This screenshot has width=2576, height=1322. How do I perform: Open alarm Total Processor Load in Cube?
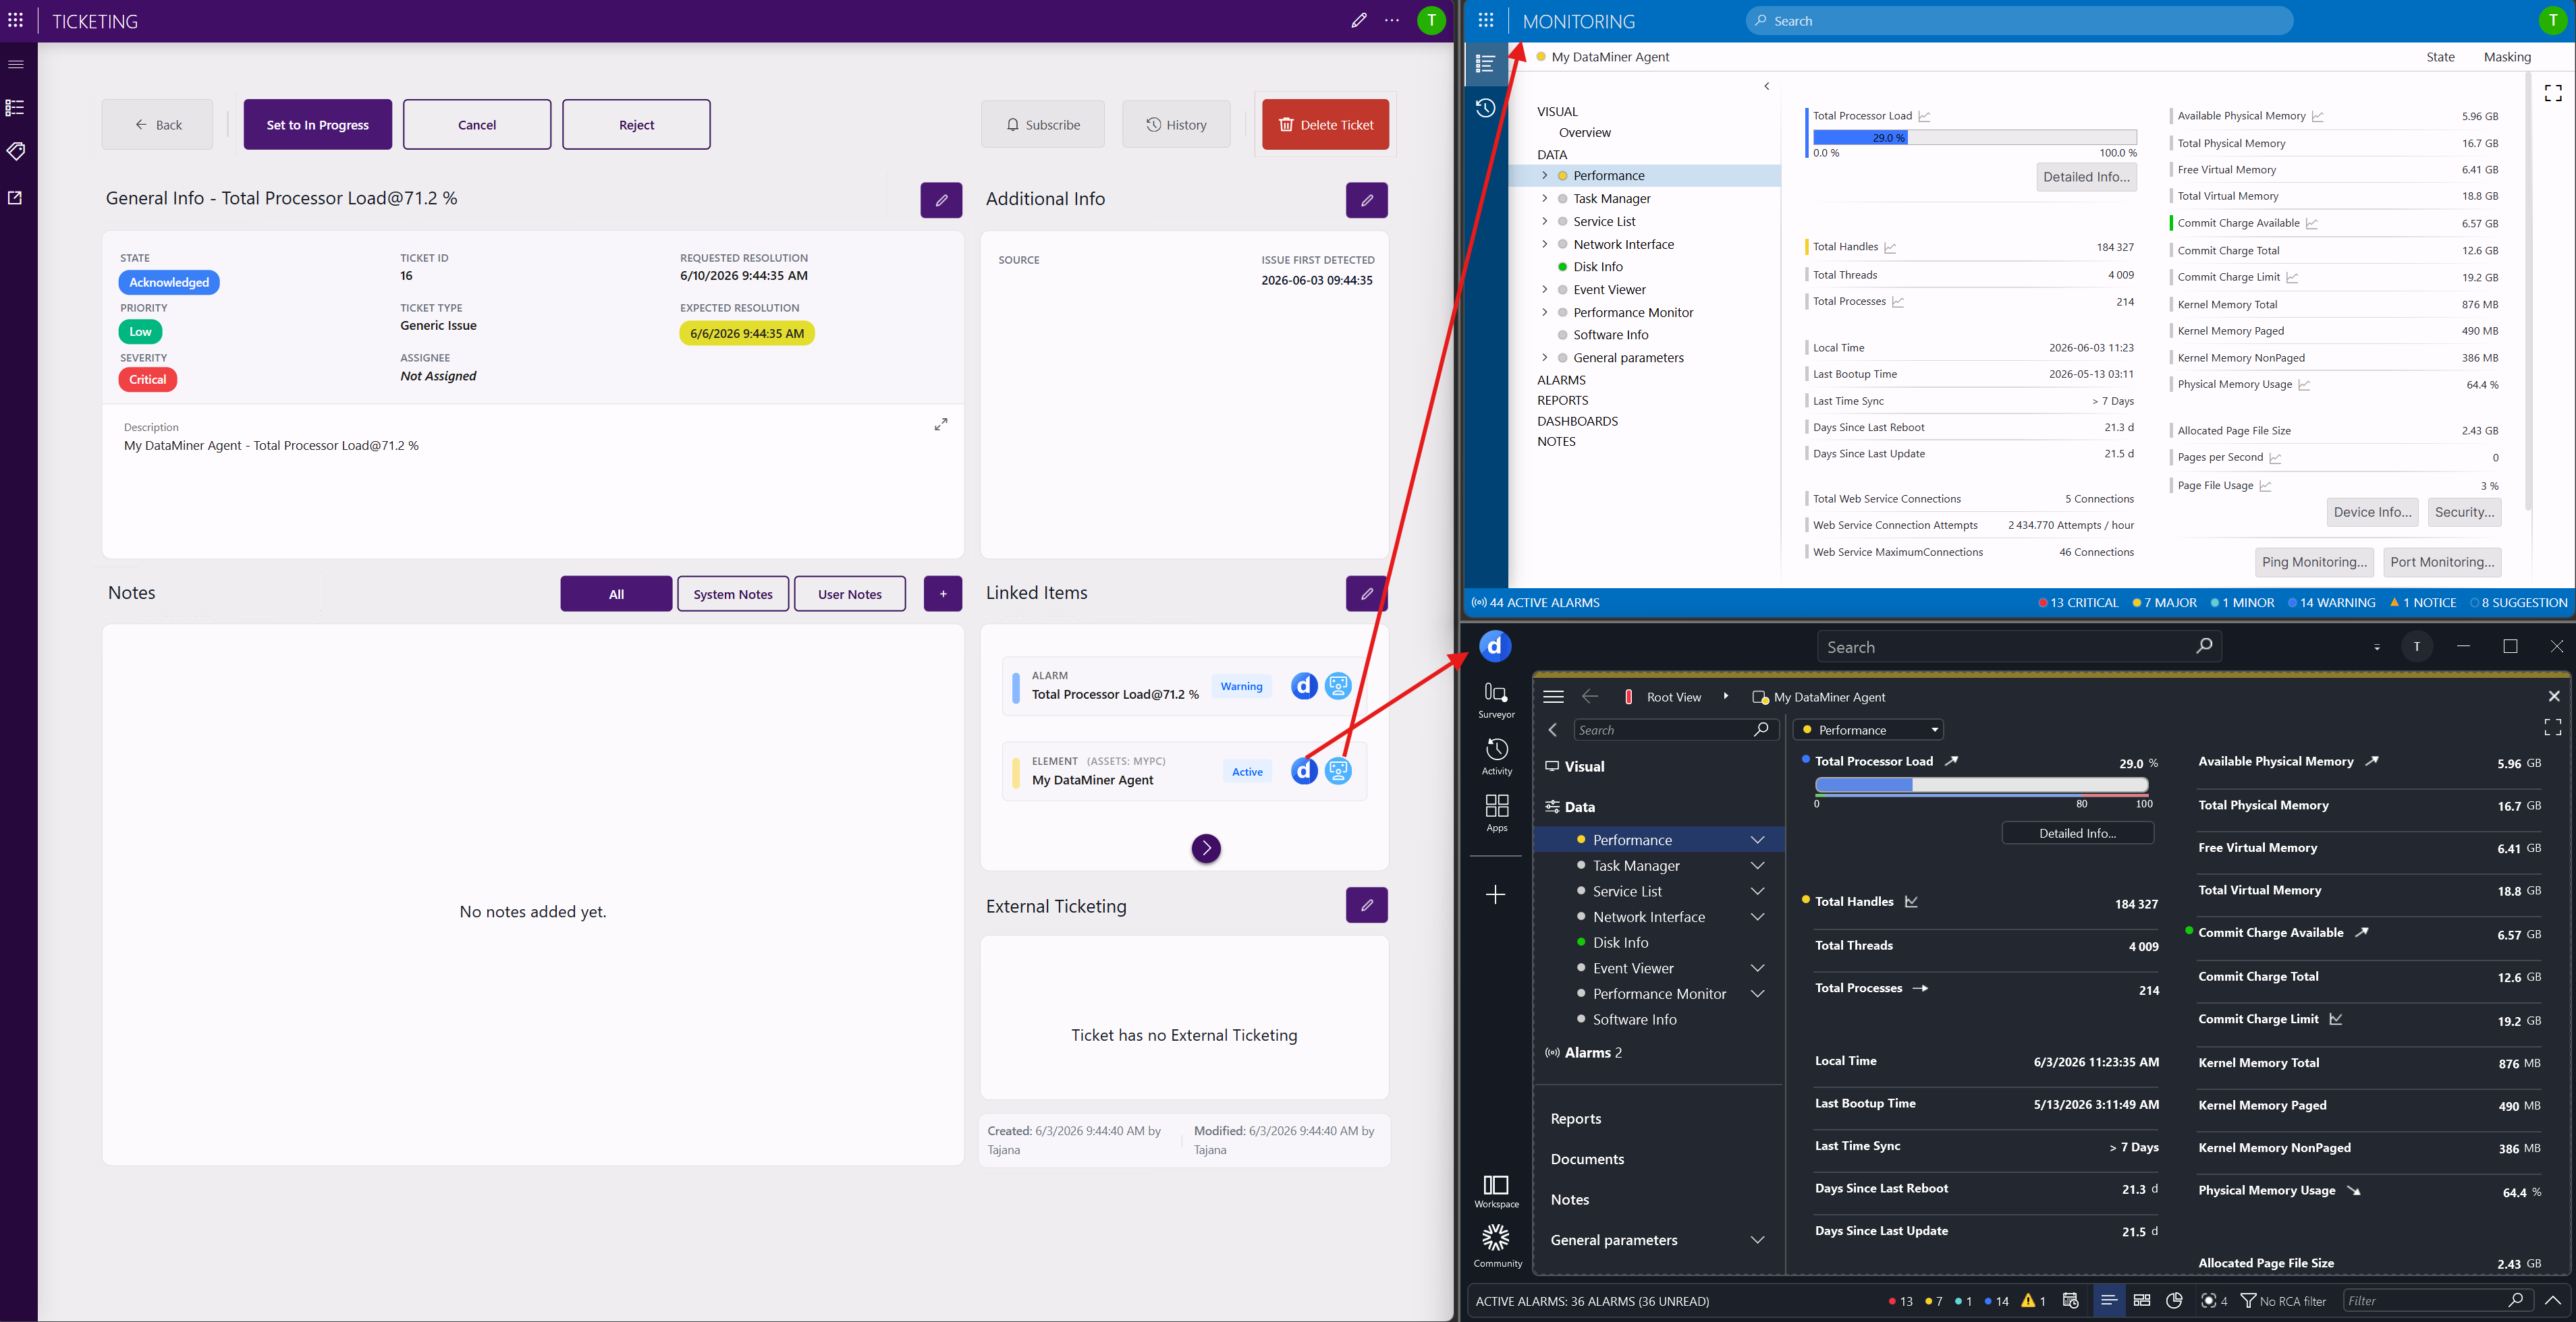pos(1304,685)
